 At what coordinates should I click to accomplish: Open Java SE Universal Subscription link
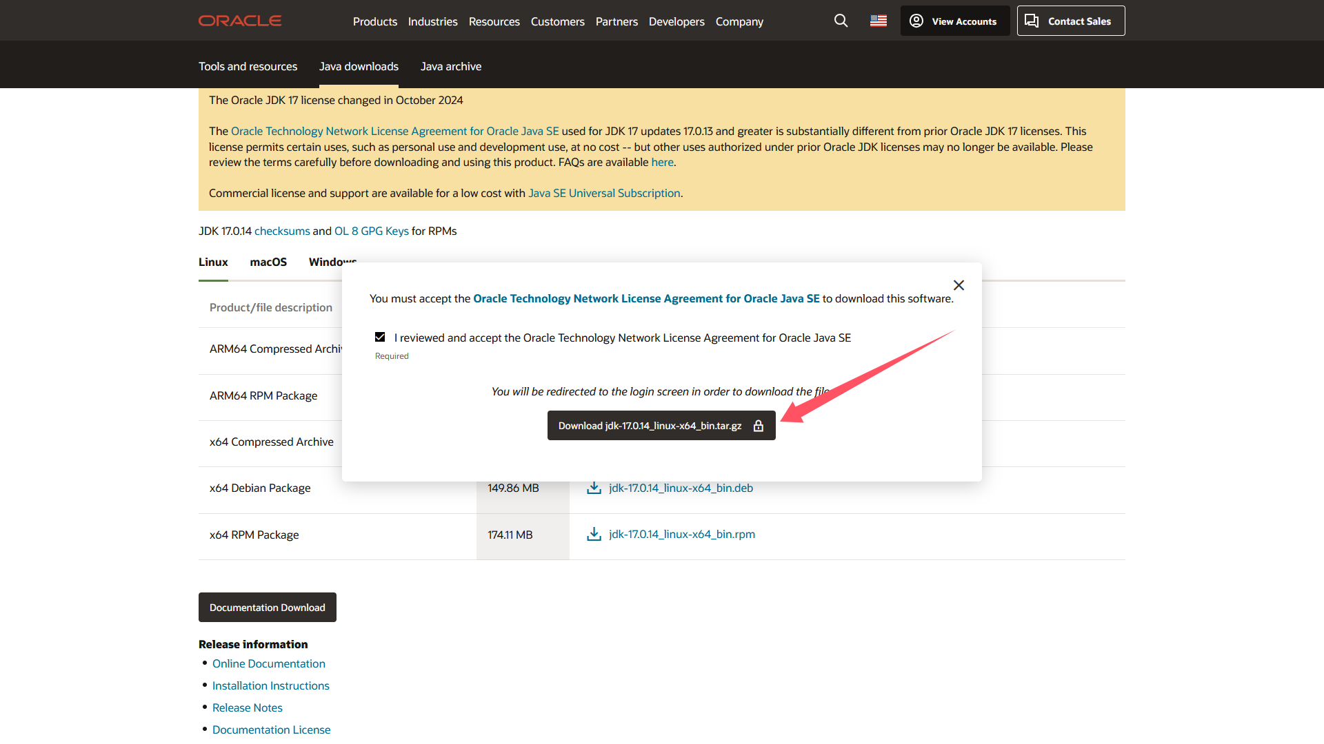click(604, 193)
